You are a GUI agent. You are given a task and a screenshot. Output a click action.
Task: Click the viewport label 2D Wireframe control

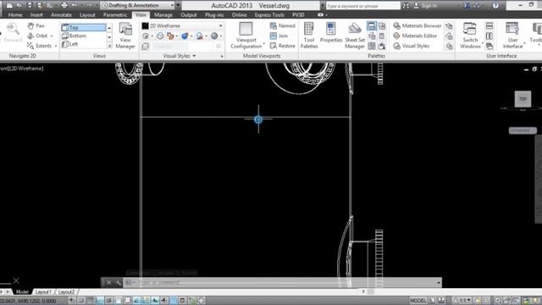[x=26, y=69]
